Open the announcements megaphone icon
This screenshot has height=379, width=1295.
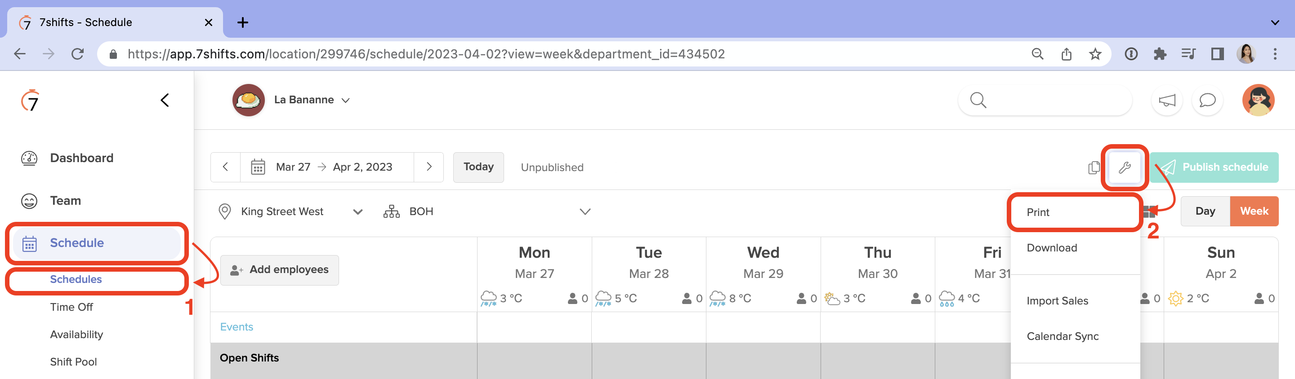(1166, 101)
